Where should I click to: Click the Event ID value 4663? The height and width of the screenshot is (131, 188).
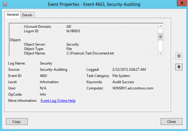(x=43, y=76)
